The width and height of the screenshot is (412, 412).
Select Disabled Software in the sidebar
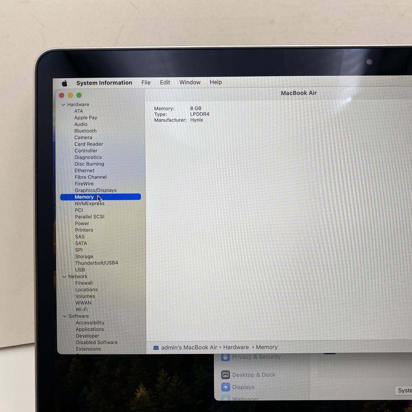[x=97, y=342]
